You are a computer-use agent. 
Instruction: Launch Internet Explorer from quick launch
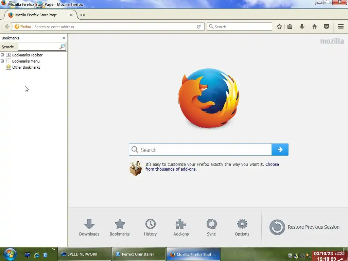[36, 255]
